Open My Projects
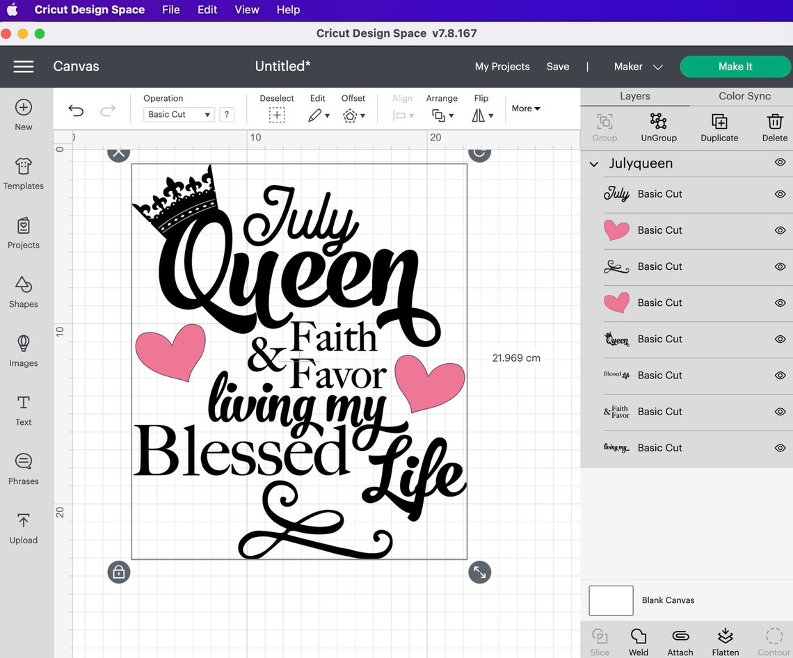This screenshot has width=793, height=658. pos(502,66)
